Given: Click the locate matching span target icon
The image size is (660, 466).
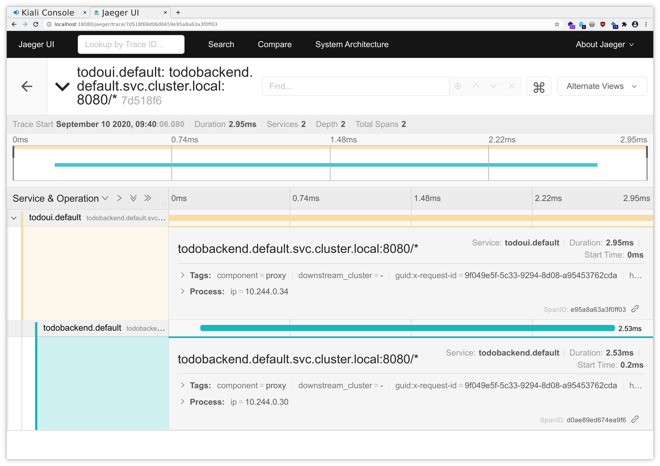Looking at the screenshot, I should 458,86.
